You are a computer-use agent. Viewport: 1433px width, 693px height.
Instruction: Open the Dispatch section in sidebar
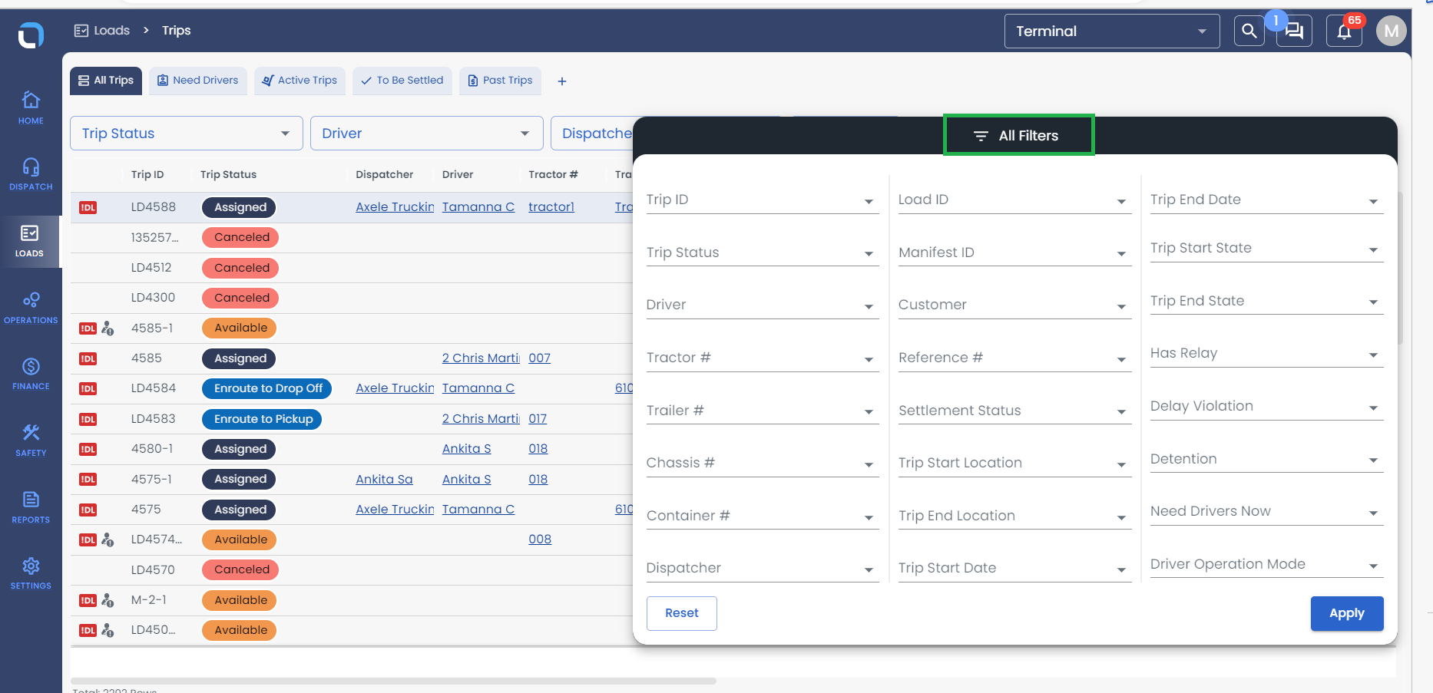(31, 174)
